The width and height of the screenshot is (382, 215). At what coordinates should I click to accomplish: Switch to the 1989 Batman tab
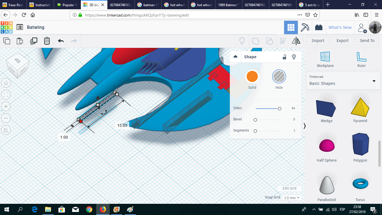228,5
